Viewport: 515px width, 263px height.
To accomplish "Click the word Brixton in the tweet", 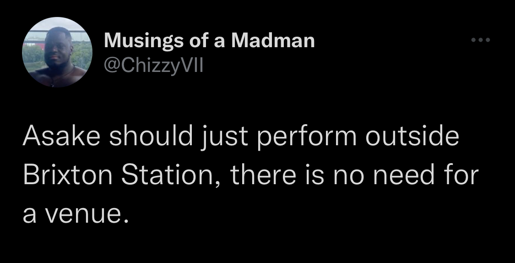I will click(68, 175).
